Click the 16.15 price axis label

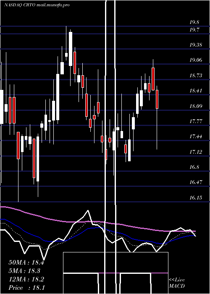[196, 198]
